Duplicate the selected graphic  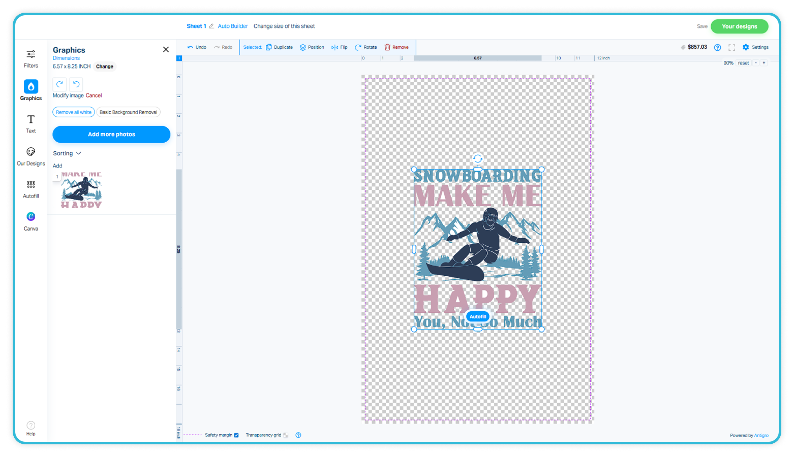tap(279, 47)
